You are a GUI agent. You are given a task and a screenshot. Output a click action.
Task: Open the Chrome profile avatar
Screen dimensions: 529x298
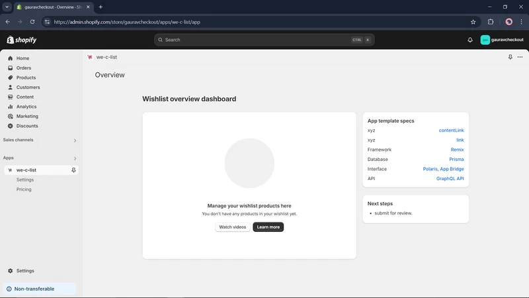pyautogui.click(x=509, y=22)
